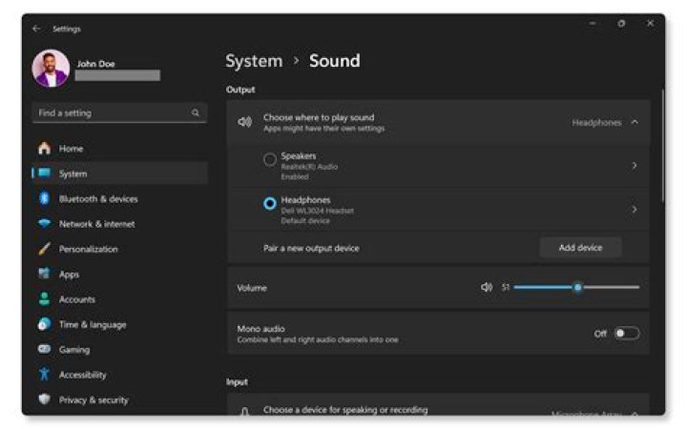
Task: Go to Time & language settings
Action: coord(92,324)
